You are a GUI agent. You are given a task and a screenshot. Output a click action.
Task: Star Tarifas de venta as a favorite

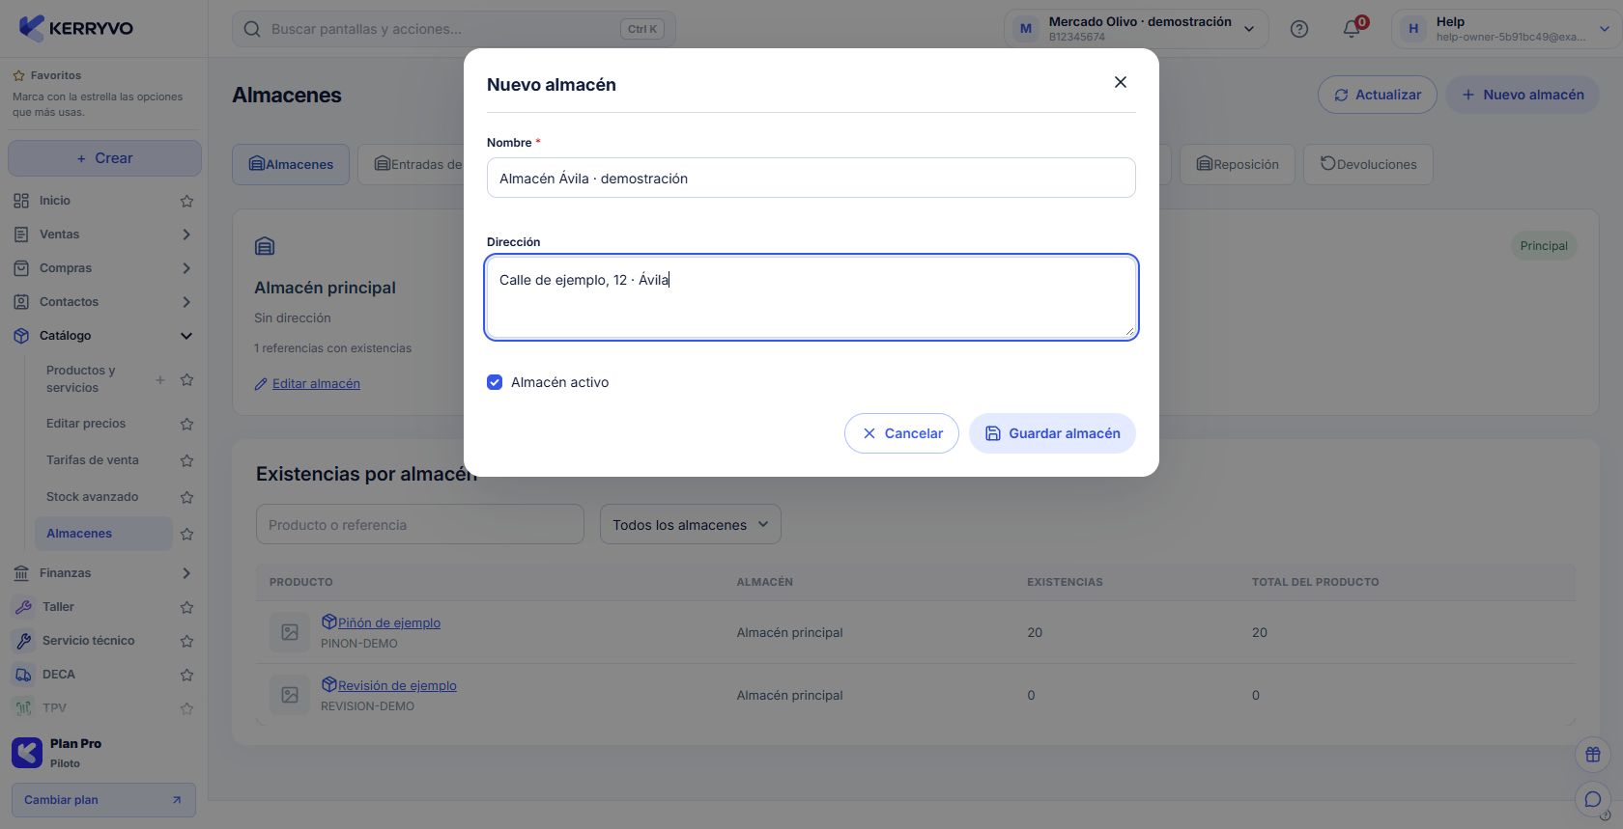coord(187,460)
